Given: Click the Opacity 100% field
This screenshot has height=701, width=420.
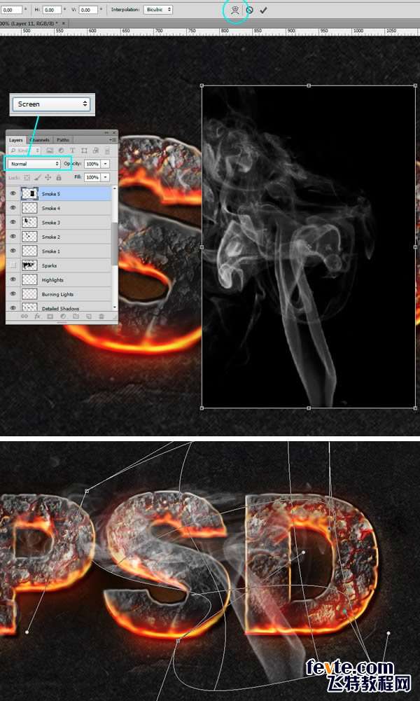Looking at the screenshot, I should pyautogui.click(x=92, y=164).
